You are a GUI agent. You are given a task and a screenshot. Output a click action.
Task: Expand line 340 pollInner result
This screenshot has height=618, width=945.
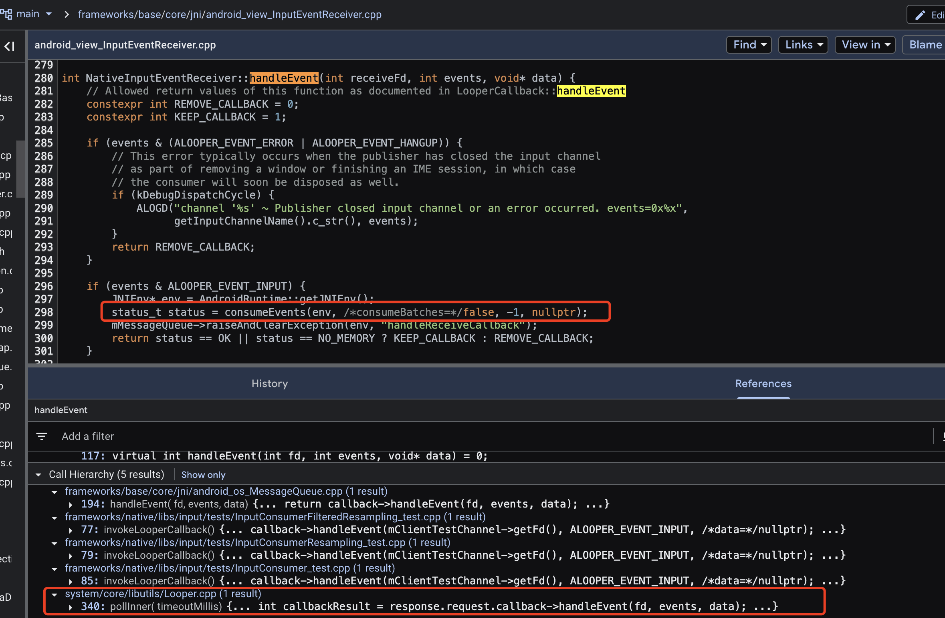coord(71,607)
